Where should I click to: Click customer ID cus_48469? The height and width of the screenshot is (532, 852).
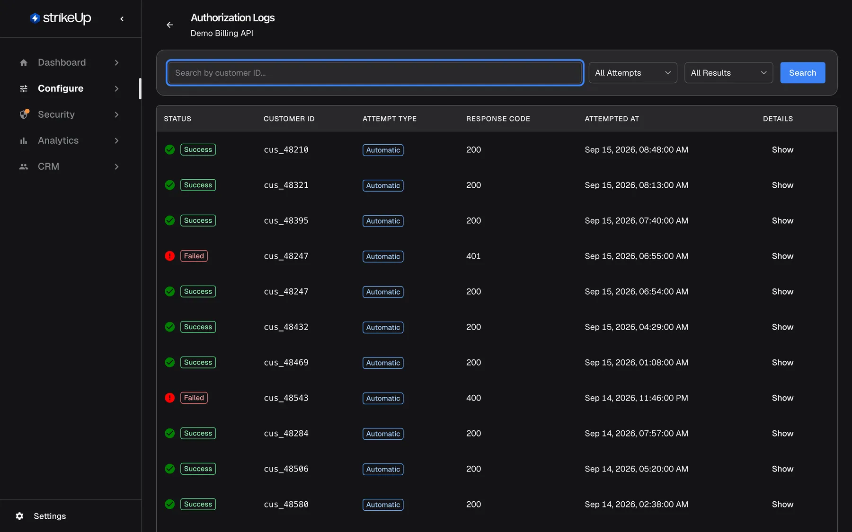point(286,363)
